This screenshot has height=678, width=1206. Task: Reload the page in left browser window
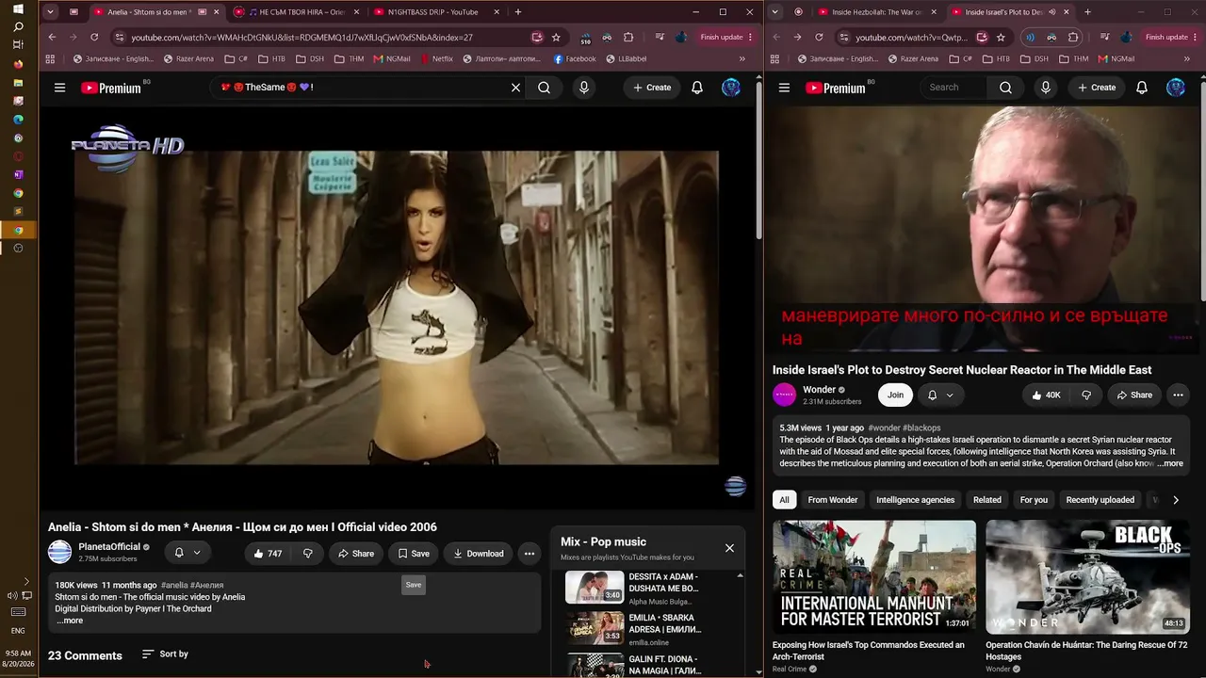pyautogui.click(x=94, y=37)
